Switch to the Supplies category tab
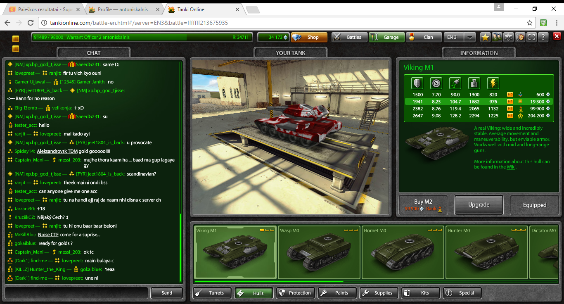Screen dimensions: 564x304 (x=379, y=293)
